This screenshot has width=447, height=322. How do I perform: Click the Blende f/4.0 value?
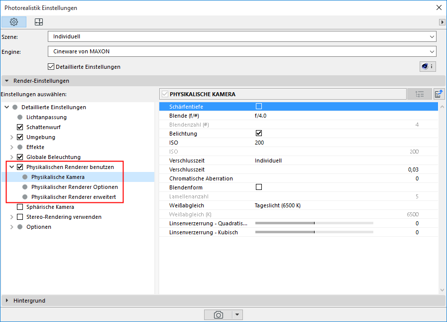[260, 116]
